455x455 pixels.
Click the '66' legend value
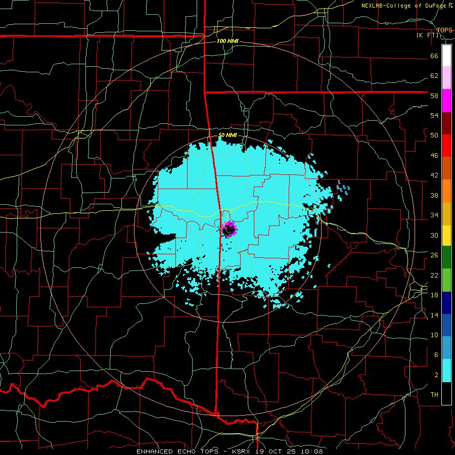tap(434, 56)
